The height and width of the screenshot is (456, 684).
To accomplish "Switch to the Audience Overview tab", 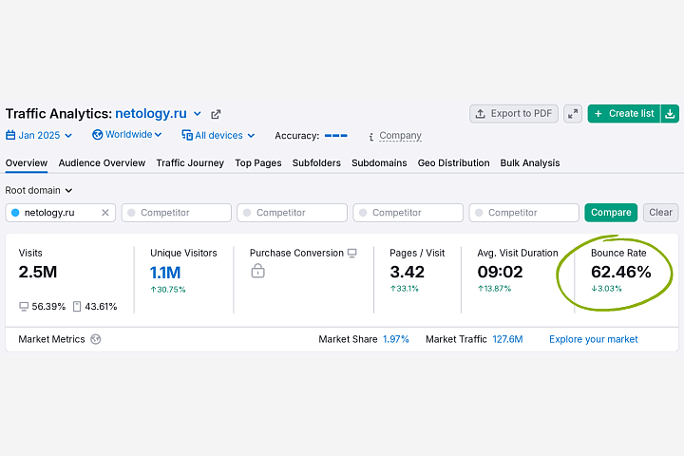I will pos(102,163).
